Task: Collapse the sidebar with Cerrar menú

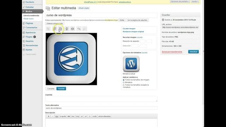Action: click(31, 54)
